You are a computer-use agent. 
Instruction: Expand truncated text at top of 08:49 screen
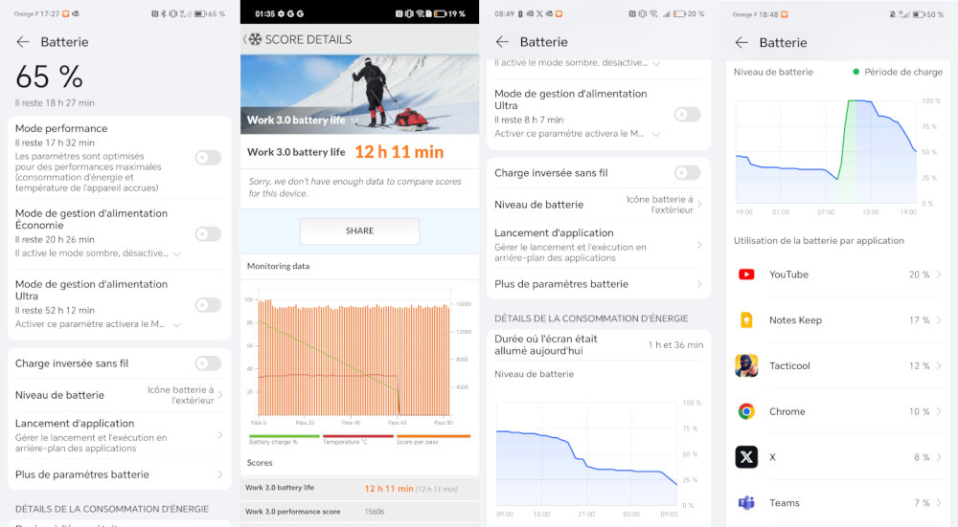pos(656,63)
